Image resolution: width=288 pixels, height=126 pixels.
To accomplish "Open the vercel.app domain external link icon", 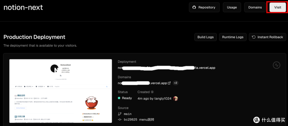I will [x=169, y=83].
